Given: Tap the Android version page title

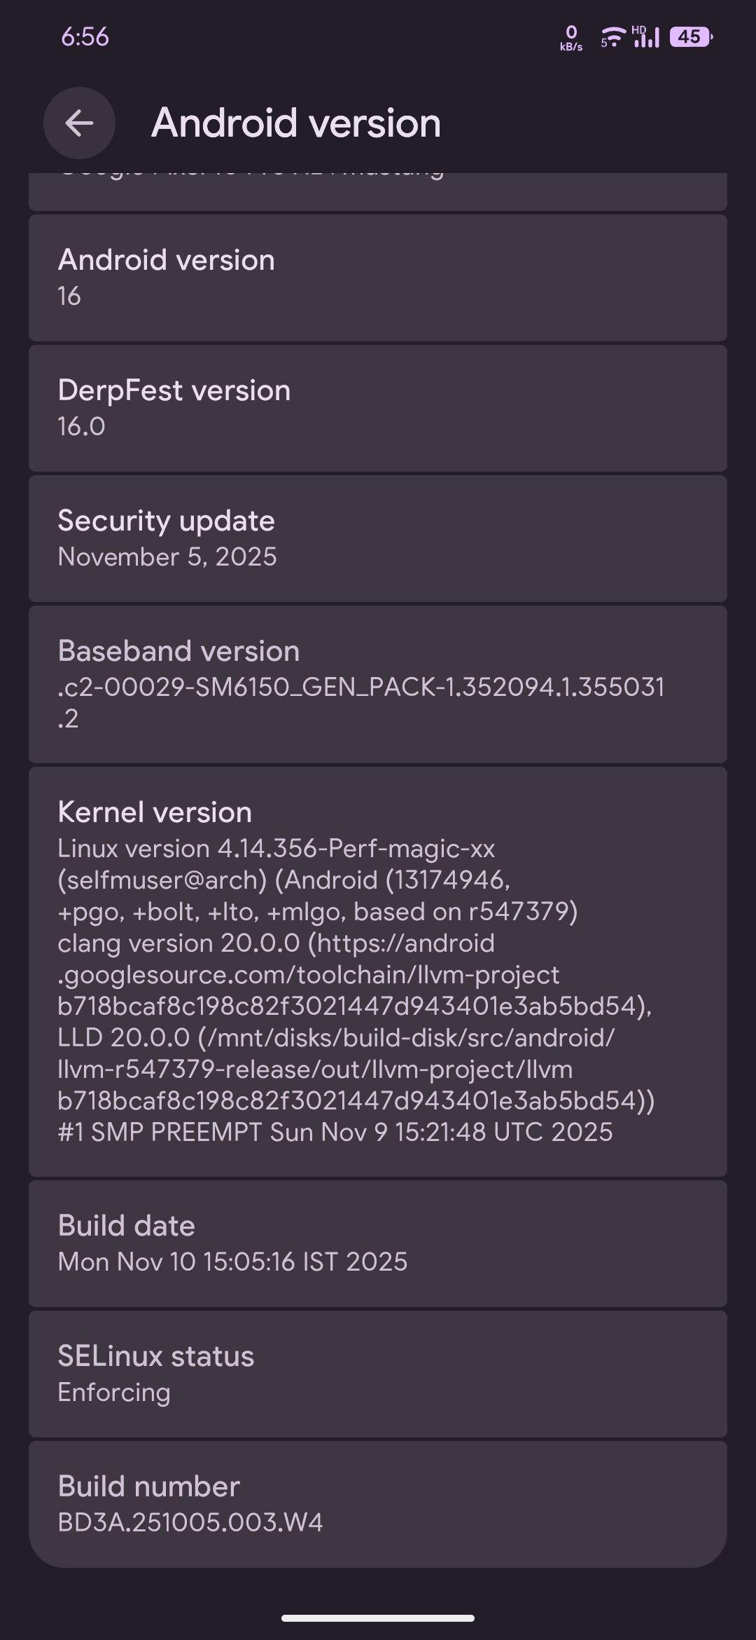Looking at the screenshot, I should (x=296, y=123).
